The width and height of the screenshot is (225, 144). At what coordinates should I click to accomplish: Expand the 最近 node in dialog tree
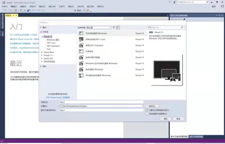41,27
